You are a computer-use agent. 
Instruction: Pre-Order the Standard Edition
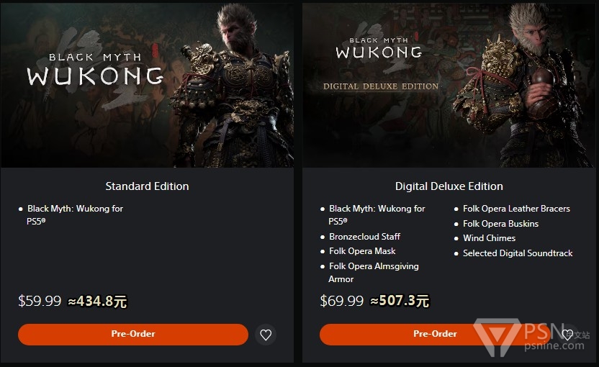click(x=133, y=334)
